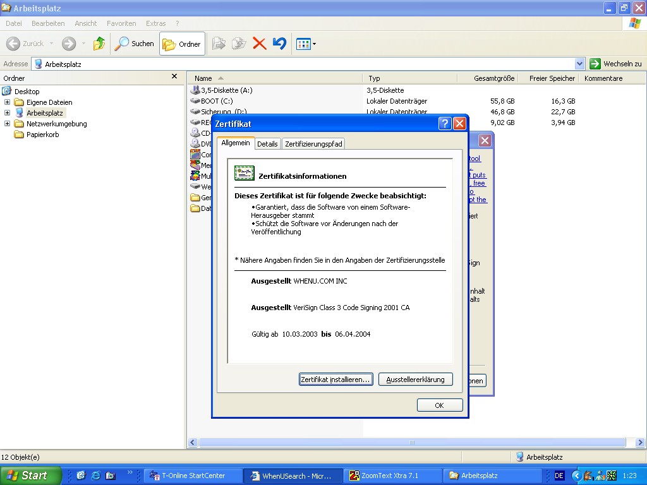This screenshot has width=647, height=485.
Task: Click the Ausstellererklärung button
Action: [415, 380]
